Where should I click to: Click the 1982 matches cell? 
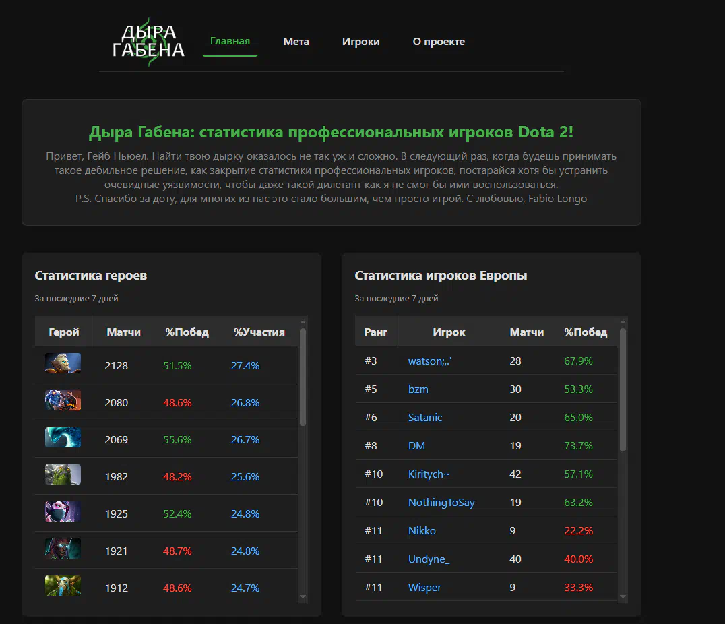point(116,476)
